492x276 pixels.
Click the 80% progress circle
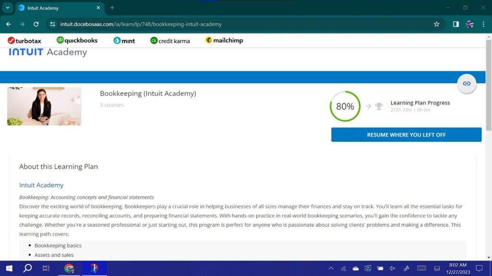pyautogui.click(x=344, y=106)
